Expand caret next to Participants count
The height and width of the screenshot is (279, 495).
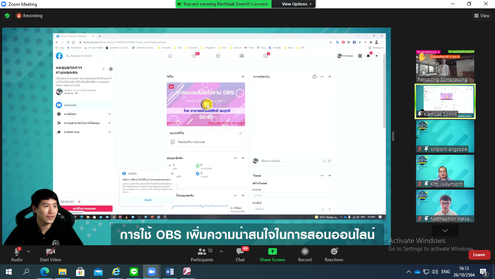(x=221, y=251)
